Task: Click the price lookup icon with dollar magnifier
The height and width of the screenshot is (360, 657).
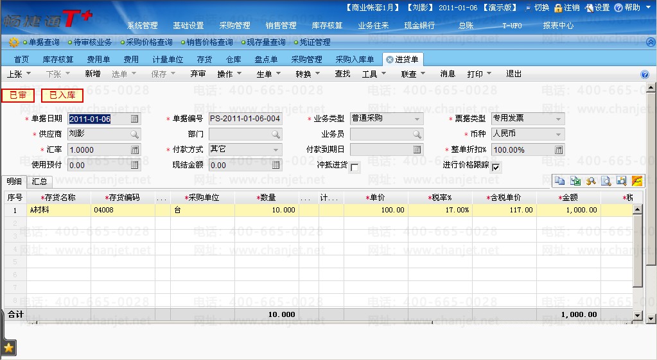Action: [x=591, y=181]
